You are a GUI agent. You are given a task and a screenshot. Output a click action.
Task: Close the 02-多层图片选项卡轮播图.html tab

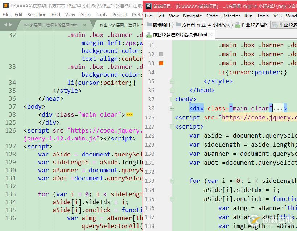pos(84,25)
